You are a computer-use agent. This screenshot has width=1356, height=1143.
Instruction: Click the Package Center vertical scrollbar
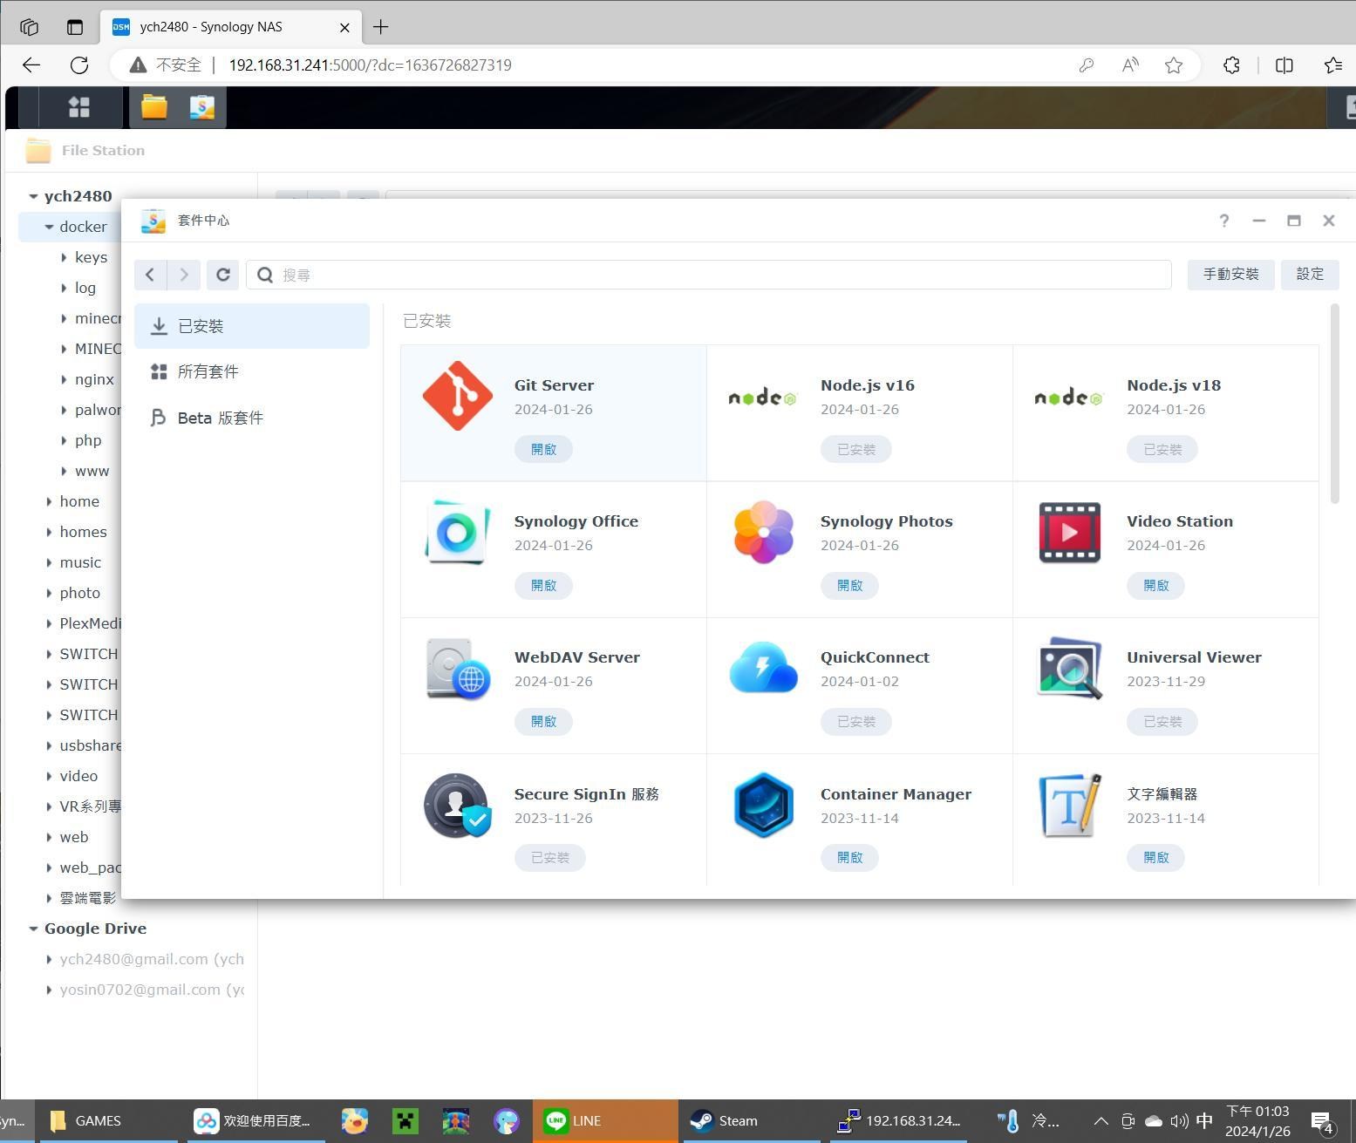[1334, 404]
